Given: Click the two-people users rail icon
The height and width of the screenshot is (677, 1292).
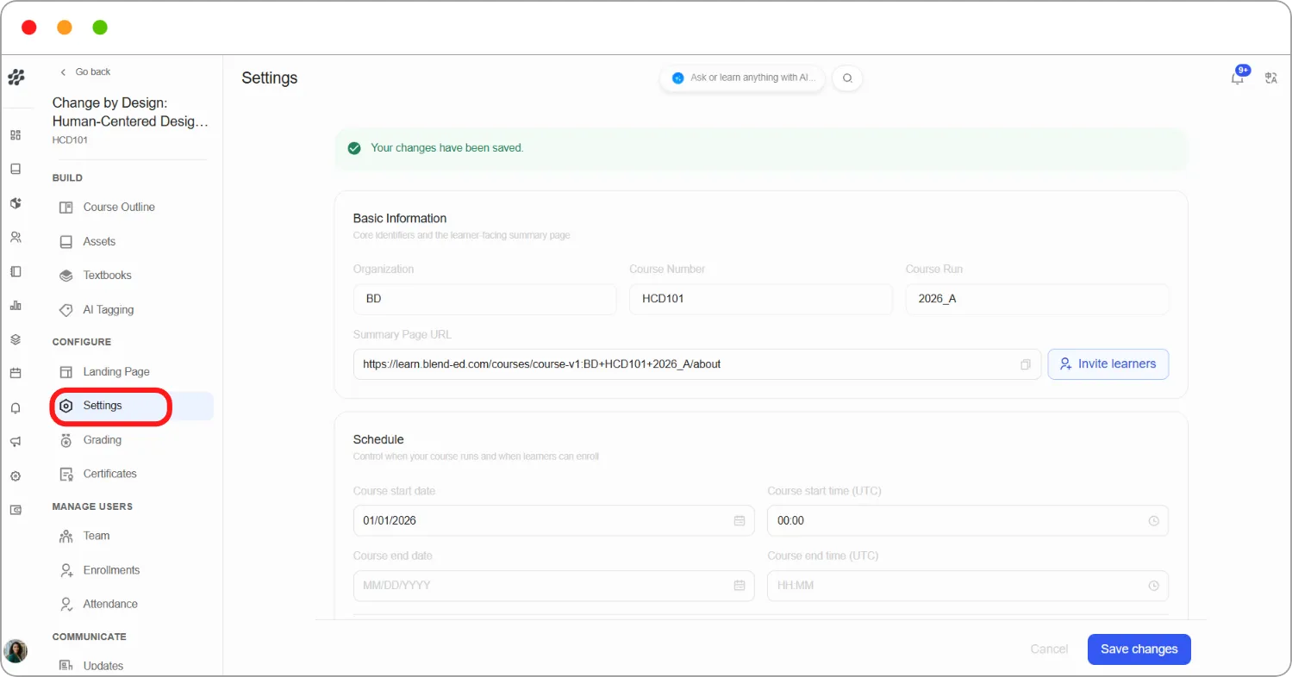Looking at the screenshot, I should pyautogui.click(x=16, y=237).
